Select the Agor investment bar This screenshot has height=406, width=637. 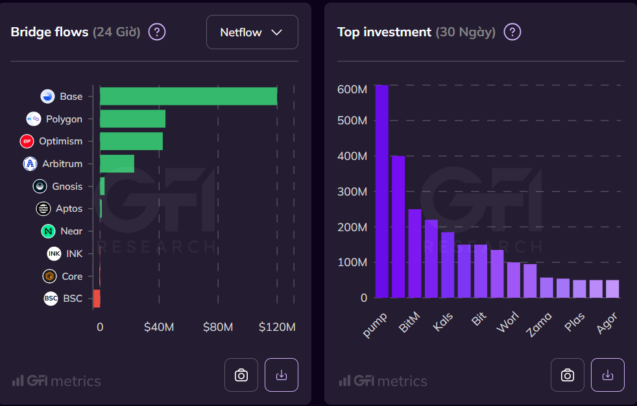(612, 289)
